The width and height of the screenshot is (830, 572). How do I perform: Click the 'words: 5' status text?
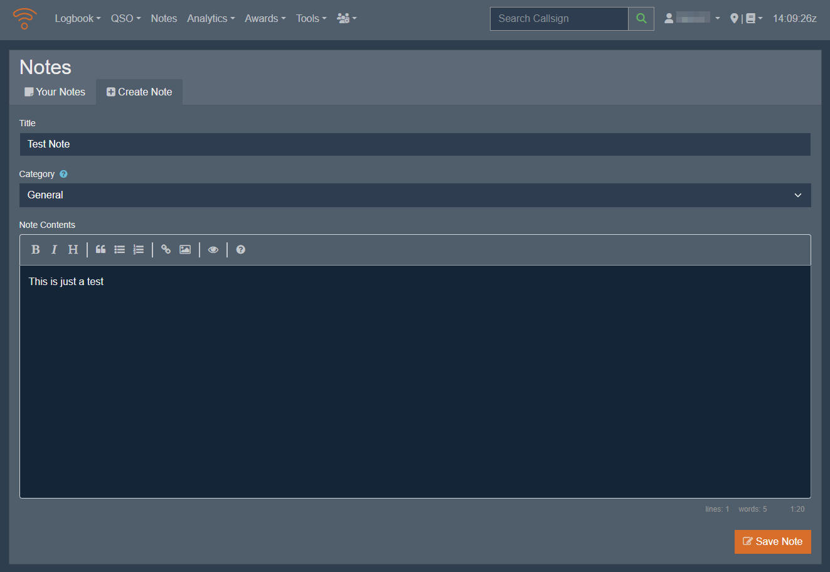click(752, 509)
